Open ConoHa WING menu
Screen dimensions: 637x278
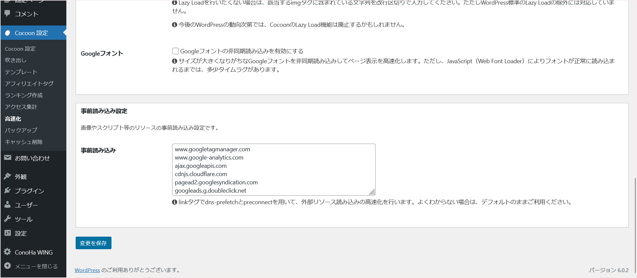(x=33, y=252)
